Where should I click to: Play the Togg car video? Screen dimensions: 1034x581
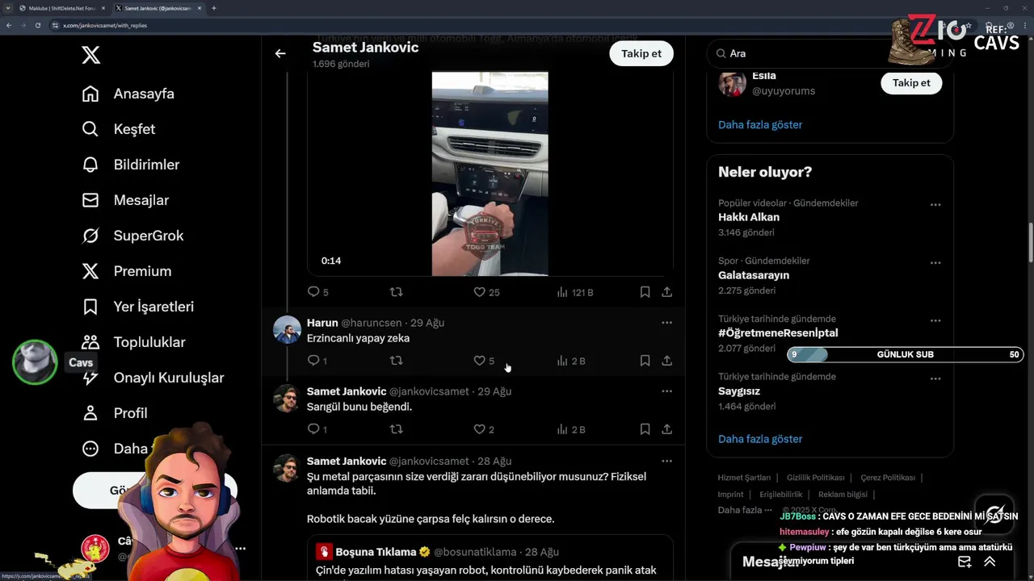pos(490,173)
